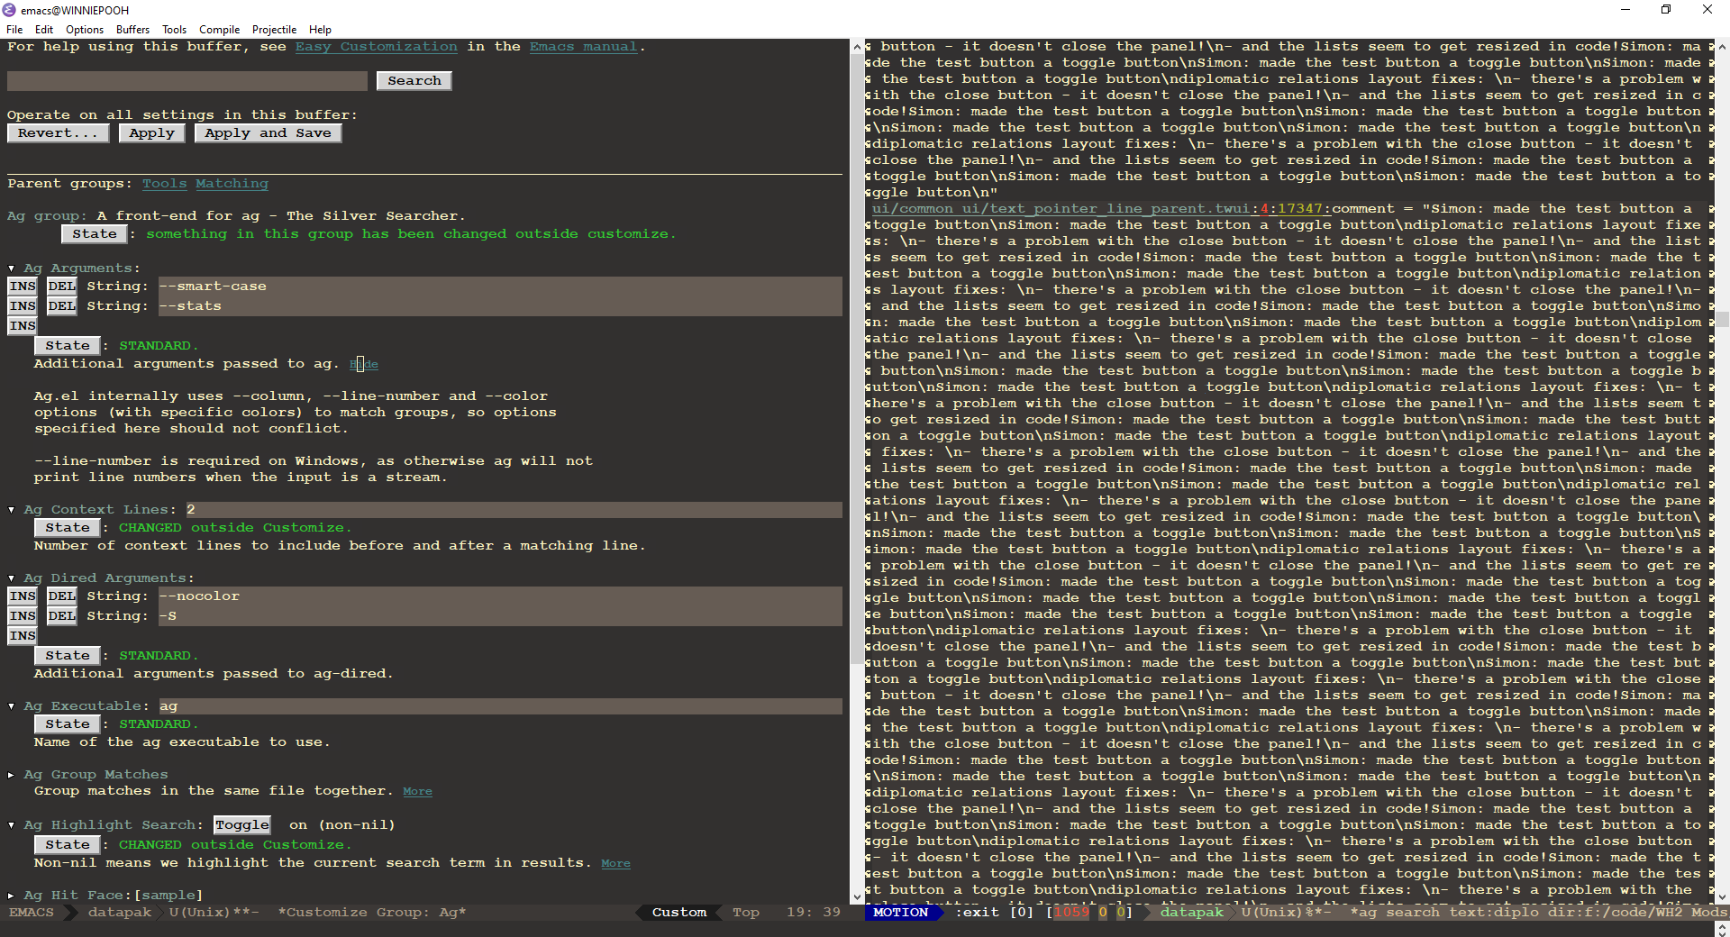Click DEL beside the --smart-case string

pyautogui.click(x=61, y=287)
